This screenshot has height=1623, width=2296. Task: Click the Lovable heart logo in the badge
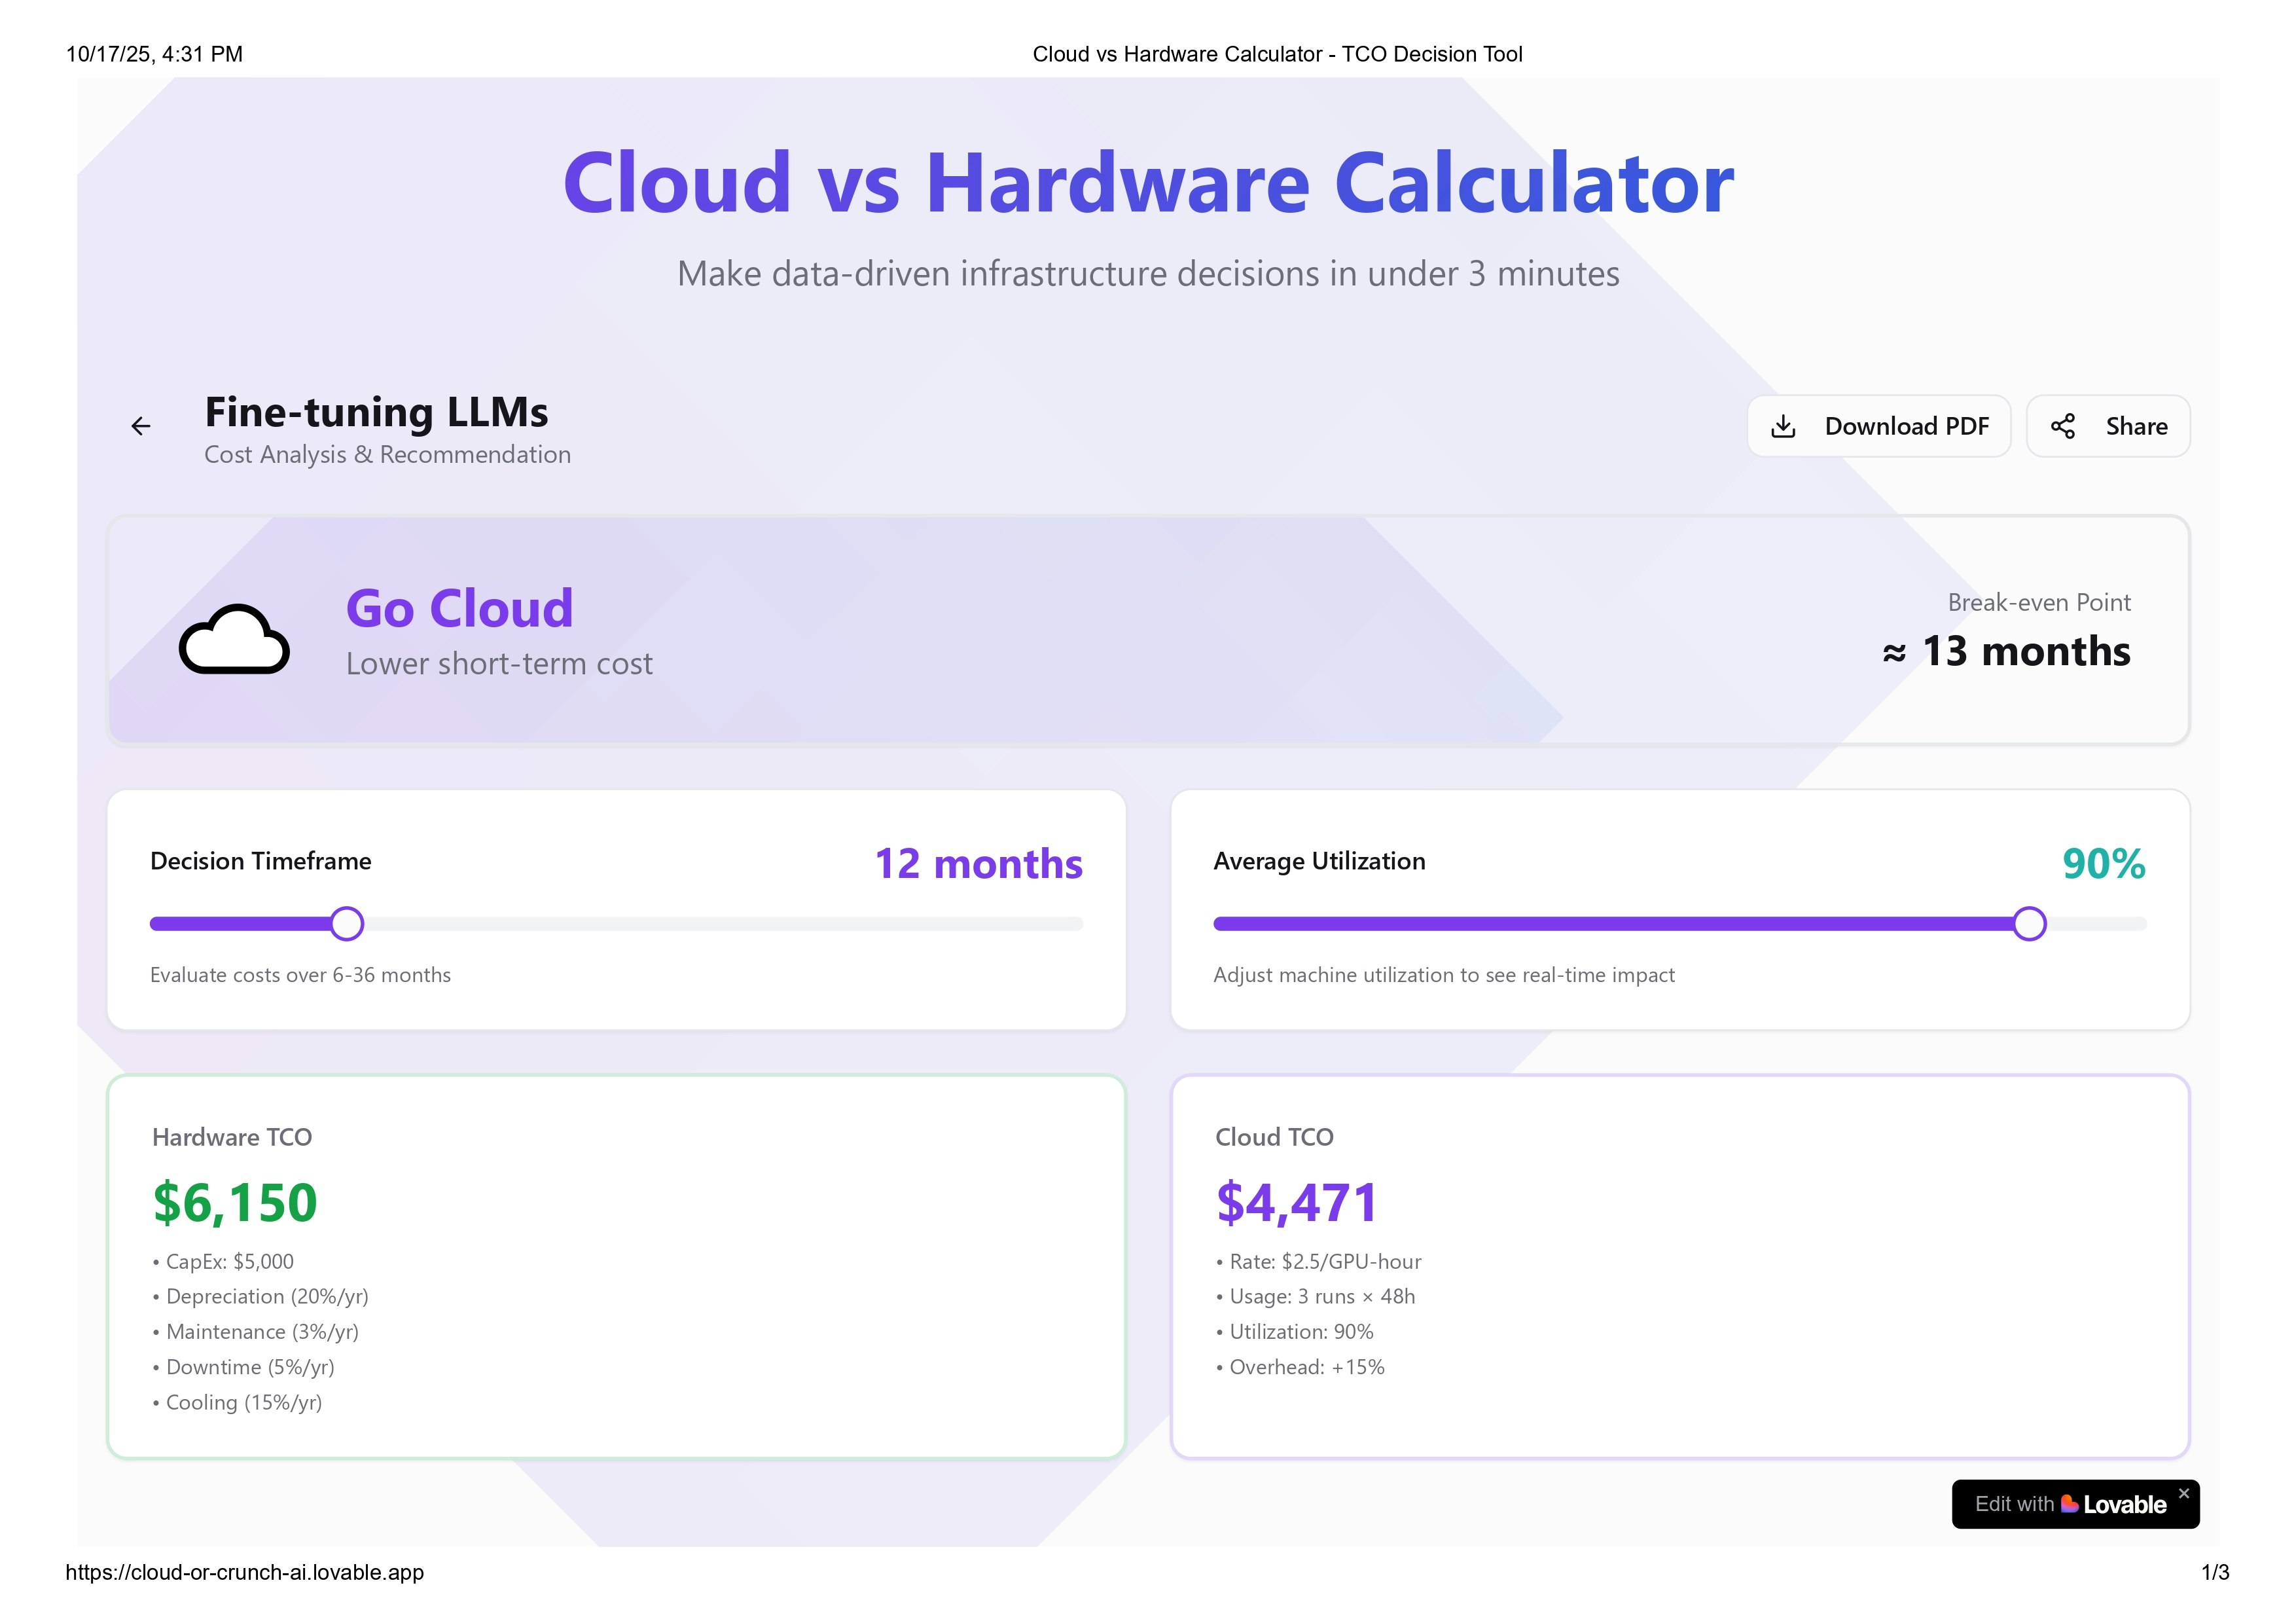click(x=2072, y=1503)
